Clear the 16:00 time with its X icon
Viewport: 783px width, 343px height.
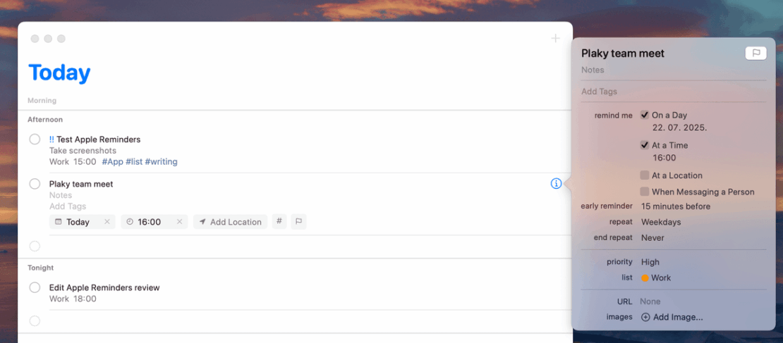[179, 222]
